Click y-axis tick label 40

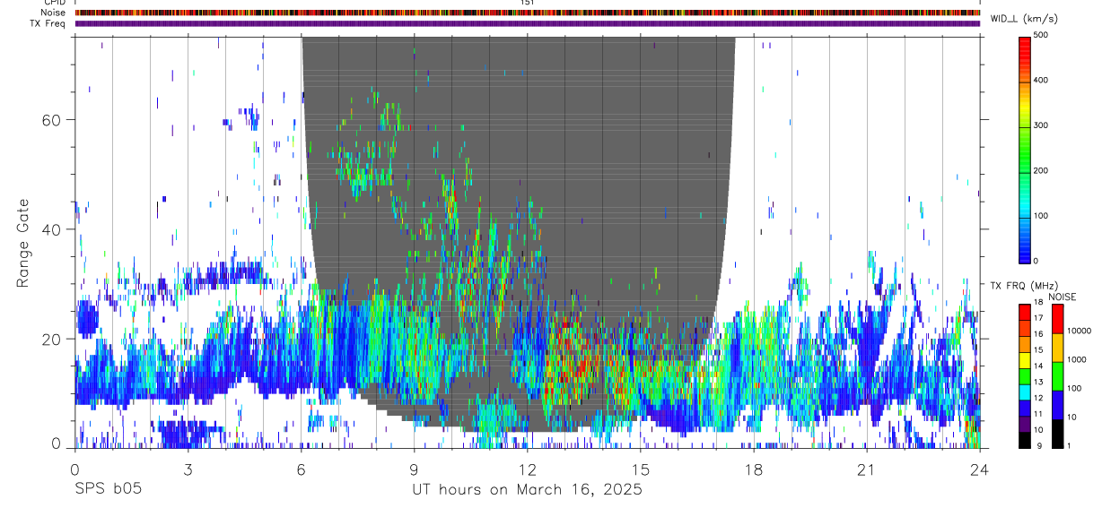click(x=53, y=229)
